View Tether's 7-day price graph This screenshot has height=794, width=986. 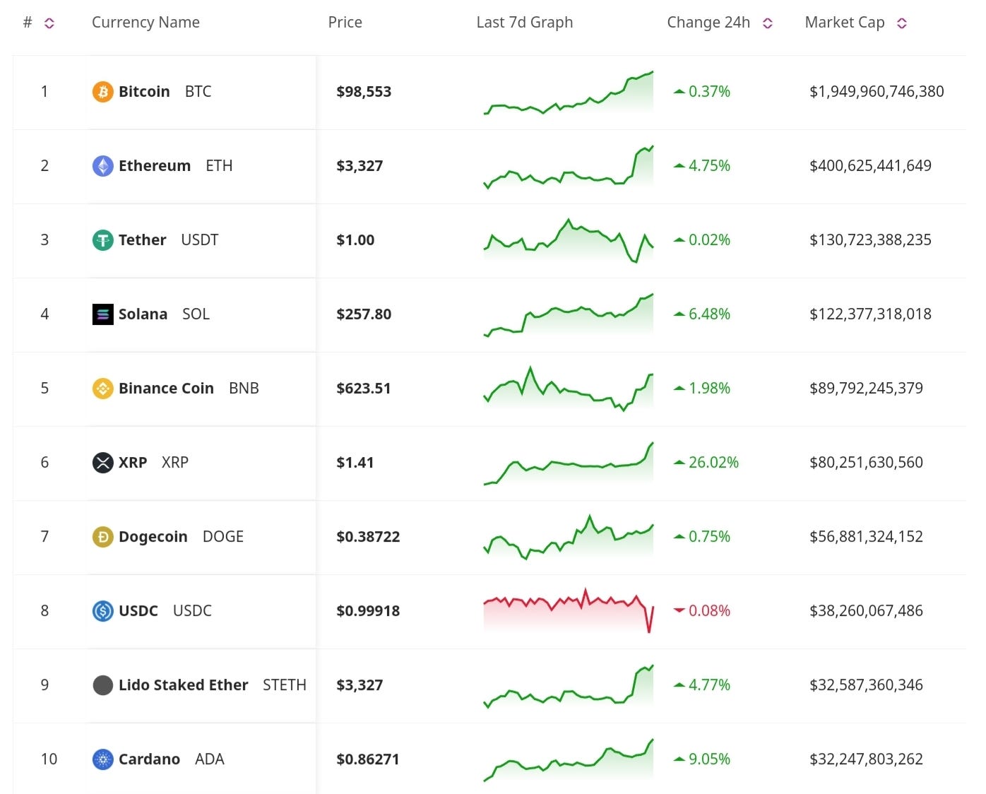(569, 241)
